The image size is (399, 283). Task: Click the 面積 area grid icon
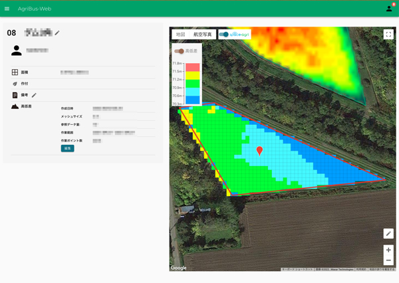pyautogui.click(x=15, y=72)
